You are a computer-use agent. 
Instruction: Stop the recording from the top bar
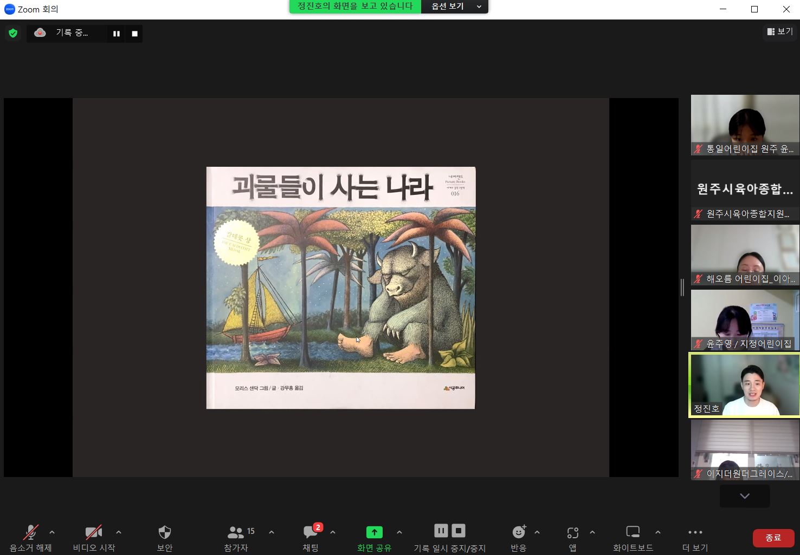[134, 34]
